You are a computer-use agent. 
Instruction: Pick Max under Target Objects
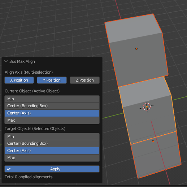[x=52, y=158]
